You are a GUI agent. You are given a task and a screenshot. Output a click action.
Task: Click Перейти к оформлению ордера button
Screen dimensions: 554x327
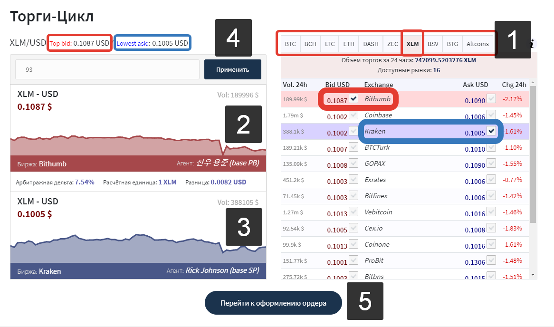(274, 303)
